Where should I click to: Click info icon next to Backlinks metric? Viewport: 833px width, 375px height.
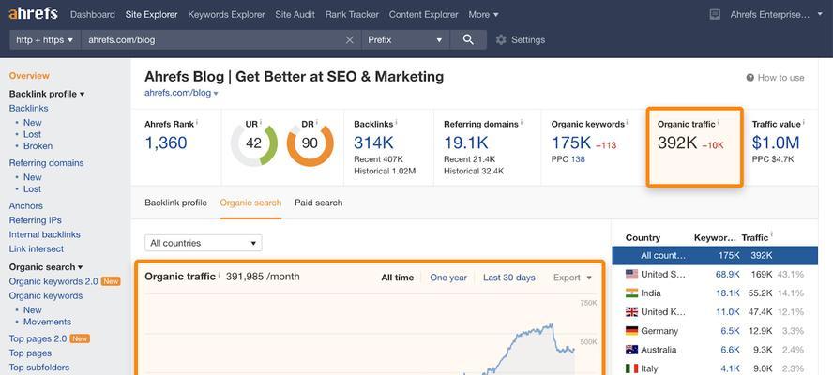click(396, 122)
